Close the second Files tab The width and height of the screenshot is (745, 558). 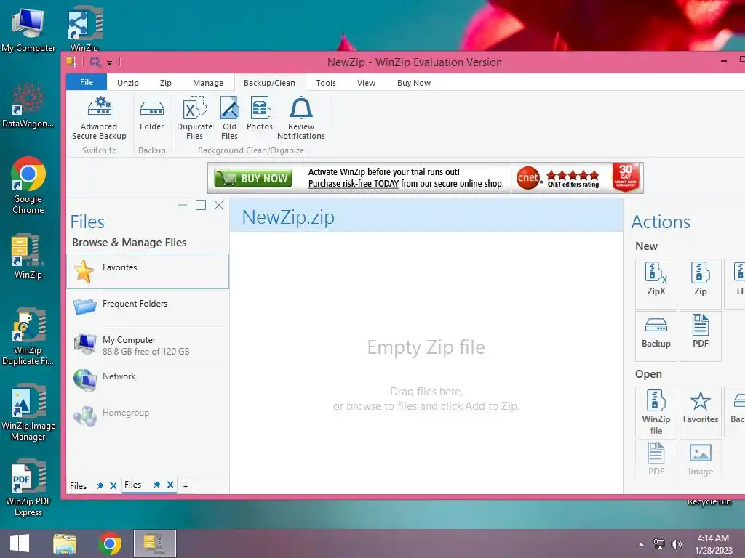tap(170, 485)
